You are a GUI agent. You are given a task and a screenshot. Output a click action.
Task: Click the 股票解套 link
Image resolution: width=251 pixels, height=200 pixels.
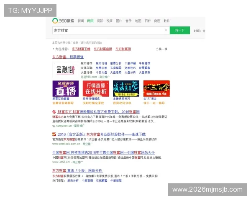pyautogui.click(x=144, y=68)
